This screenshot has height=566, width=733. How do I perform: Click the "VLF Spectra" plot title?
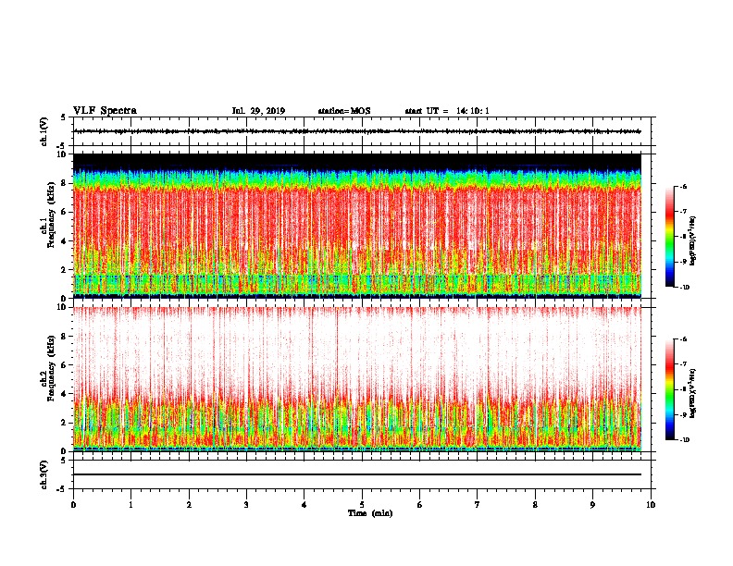pos(105,111)
